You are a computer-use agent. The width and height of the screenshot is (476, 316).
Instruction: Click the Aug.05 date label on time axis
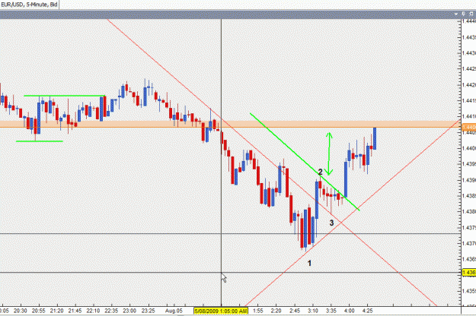174,311
